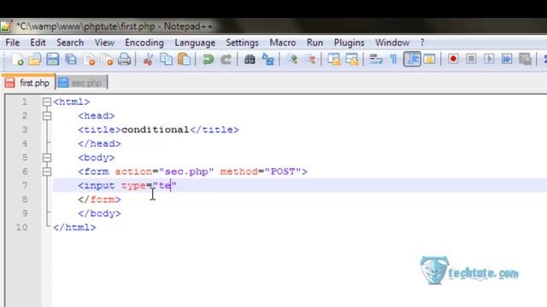Screen dimensions: 547x307
Task: Open the Edit menu
Action: 38,43
